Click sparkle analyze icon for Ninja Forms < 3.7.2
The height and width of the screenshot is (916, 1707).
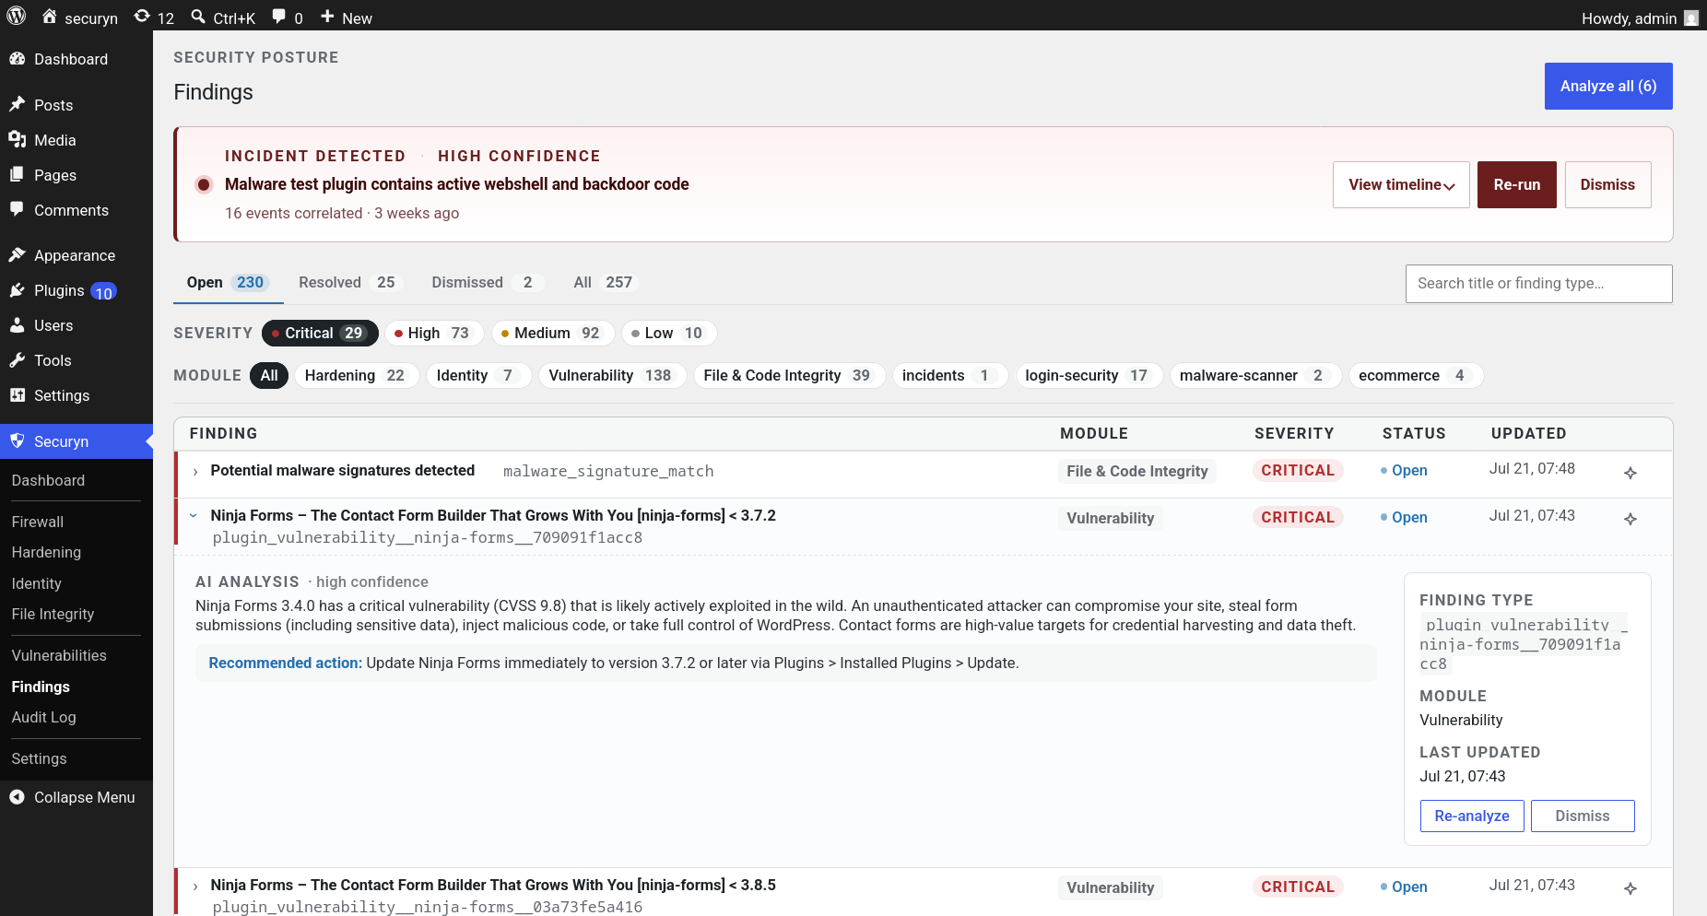tap(1630, 519)
